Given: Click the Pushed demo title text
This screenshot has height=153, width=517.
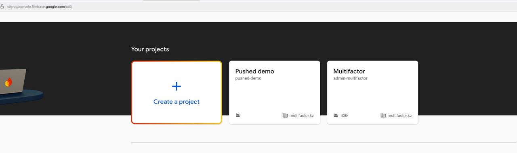Looking at the screenshot, I should 255,71.
